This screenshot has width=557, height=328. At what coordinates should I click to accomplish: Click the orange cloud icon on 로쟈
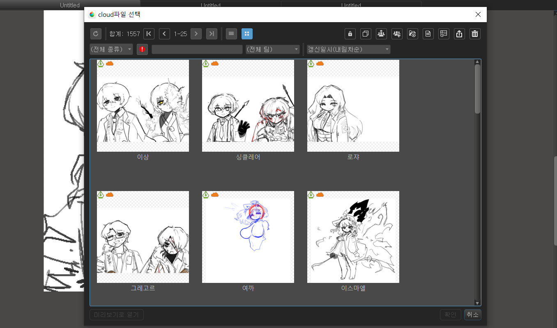320,64
